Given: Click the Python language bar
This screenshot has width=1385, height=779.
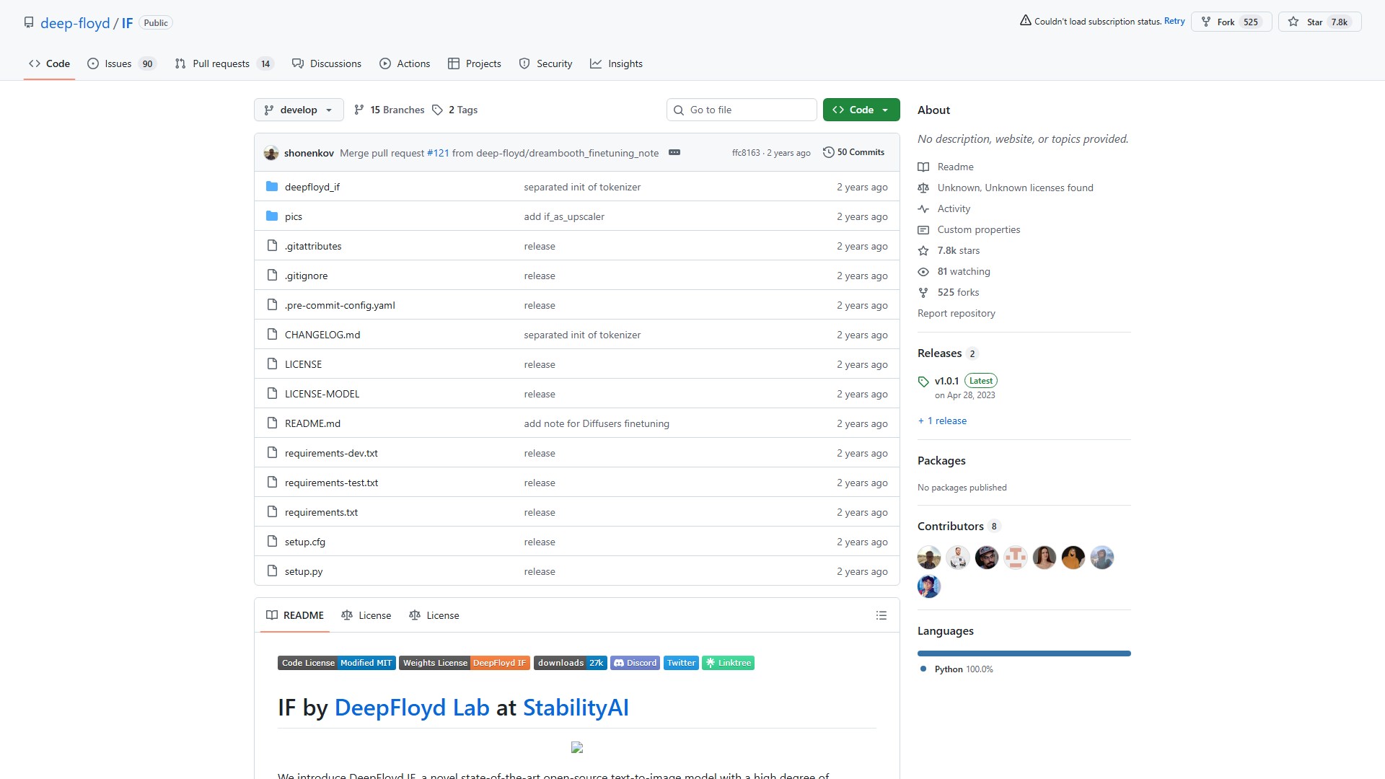Looking at the screenshot, I should [x=1024, y=653].
